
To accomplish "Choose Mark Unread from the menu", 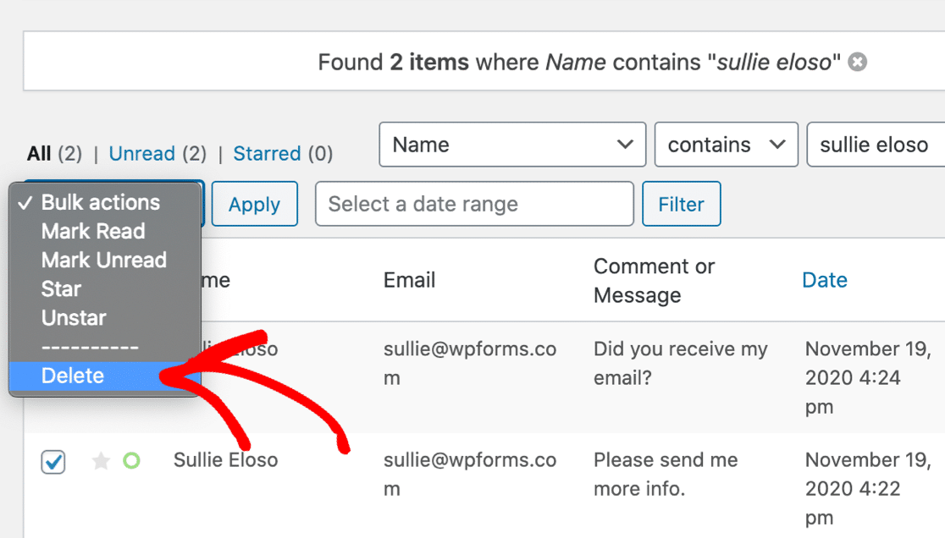I will pos(105,260).
